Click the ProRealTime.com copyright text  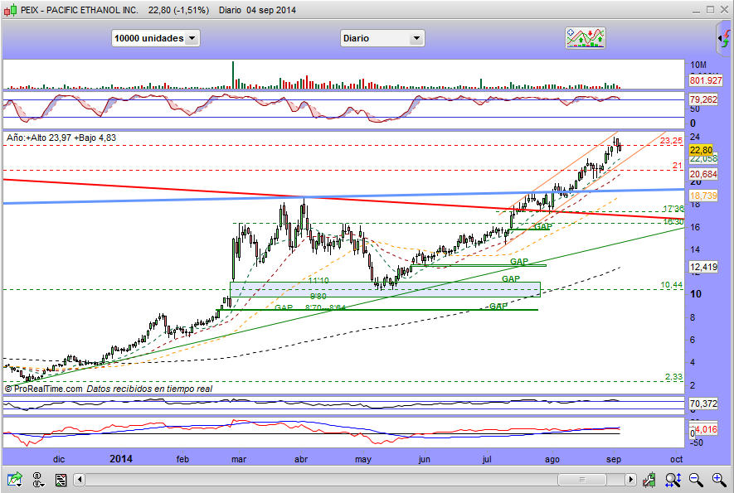(x=43, y=389)
